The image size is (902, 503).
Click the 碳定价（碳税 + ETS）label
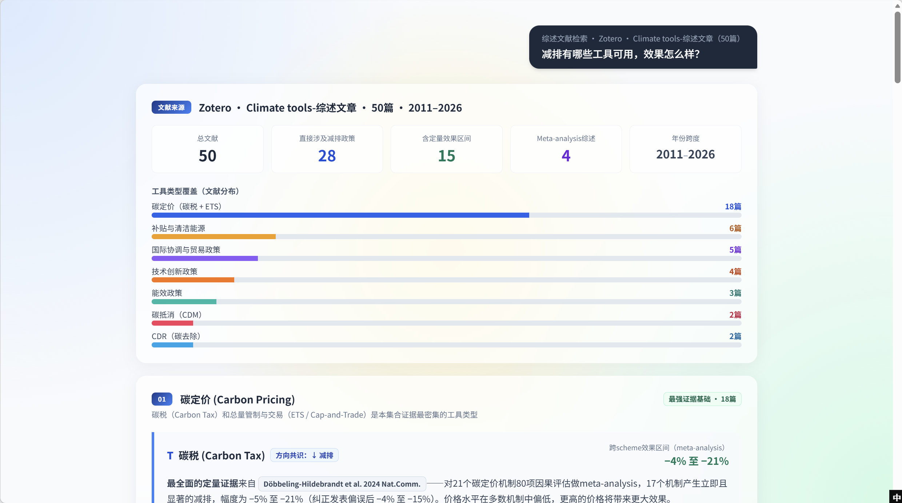click(x=187, y=206)
